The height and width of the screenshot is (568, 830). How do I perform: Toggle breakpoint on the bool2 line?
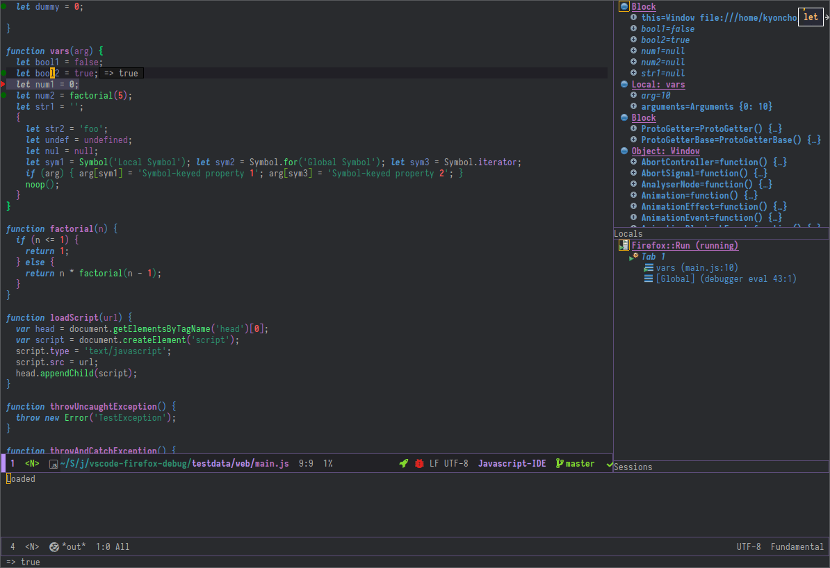(3, 73)
